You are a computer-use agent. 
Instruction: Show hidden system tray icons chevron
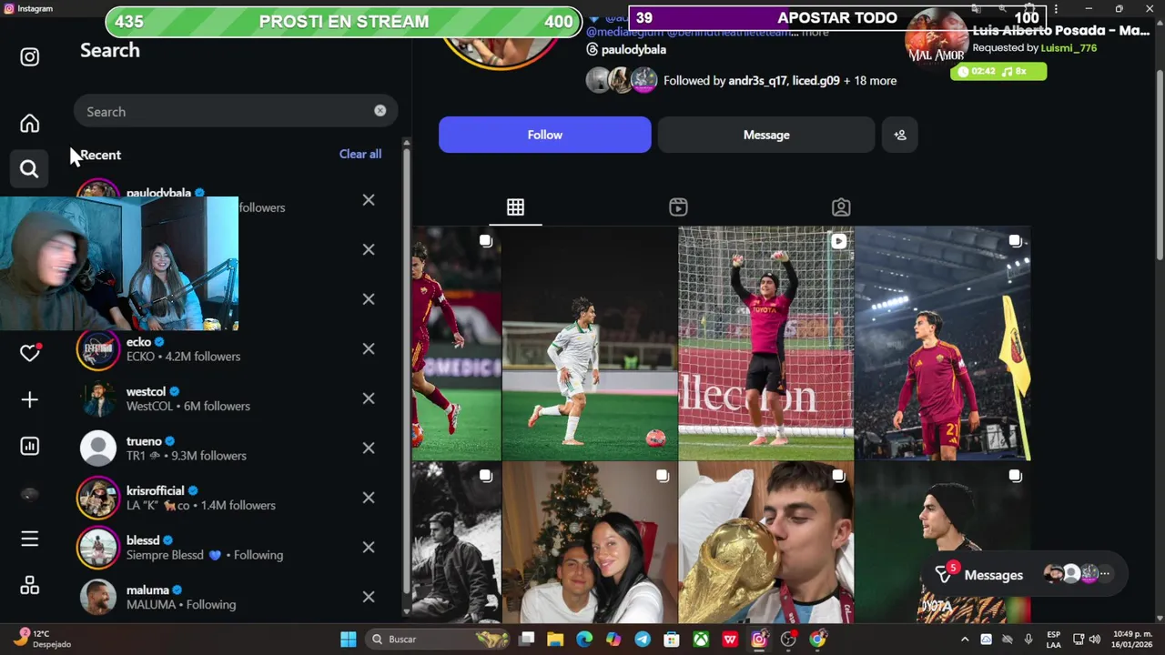pos(965,640)
